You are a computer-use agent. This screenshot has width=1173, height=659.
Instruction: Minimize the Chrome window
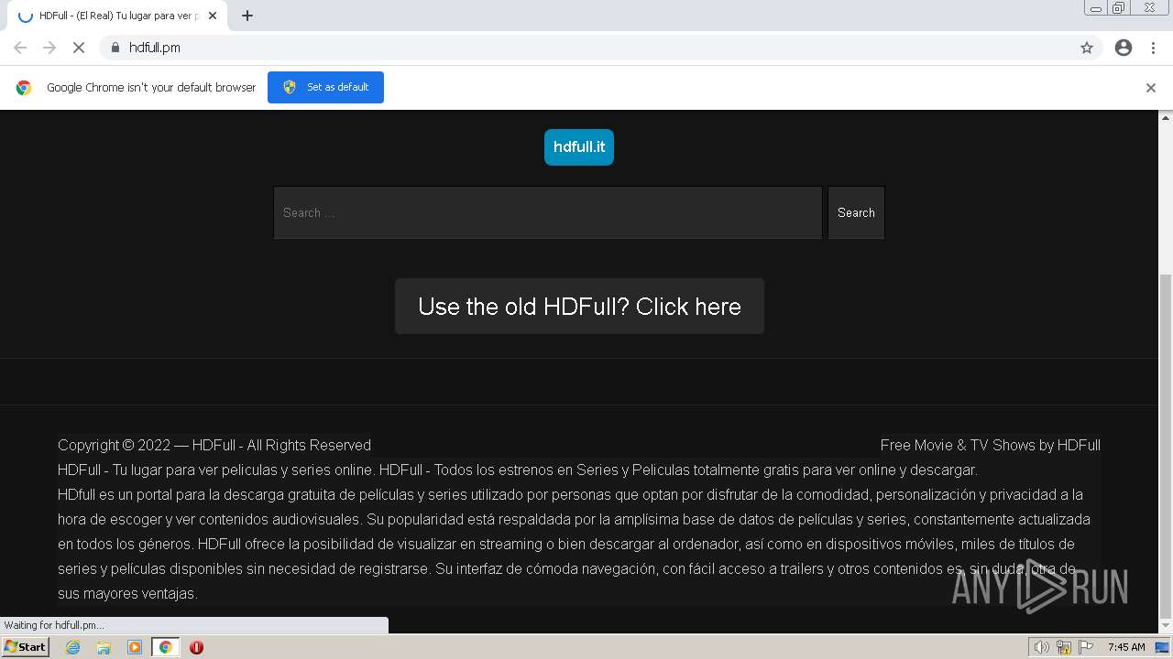1095,7
